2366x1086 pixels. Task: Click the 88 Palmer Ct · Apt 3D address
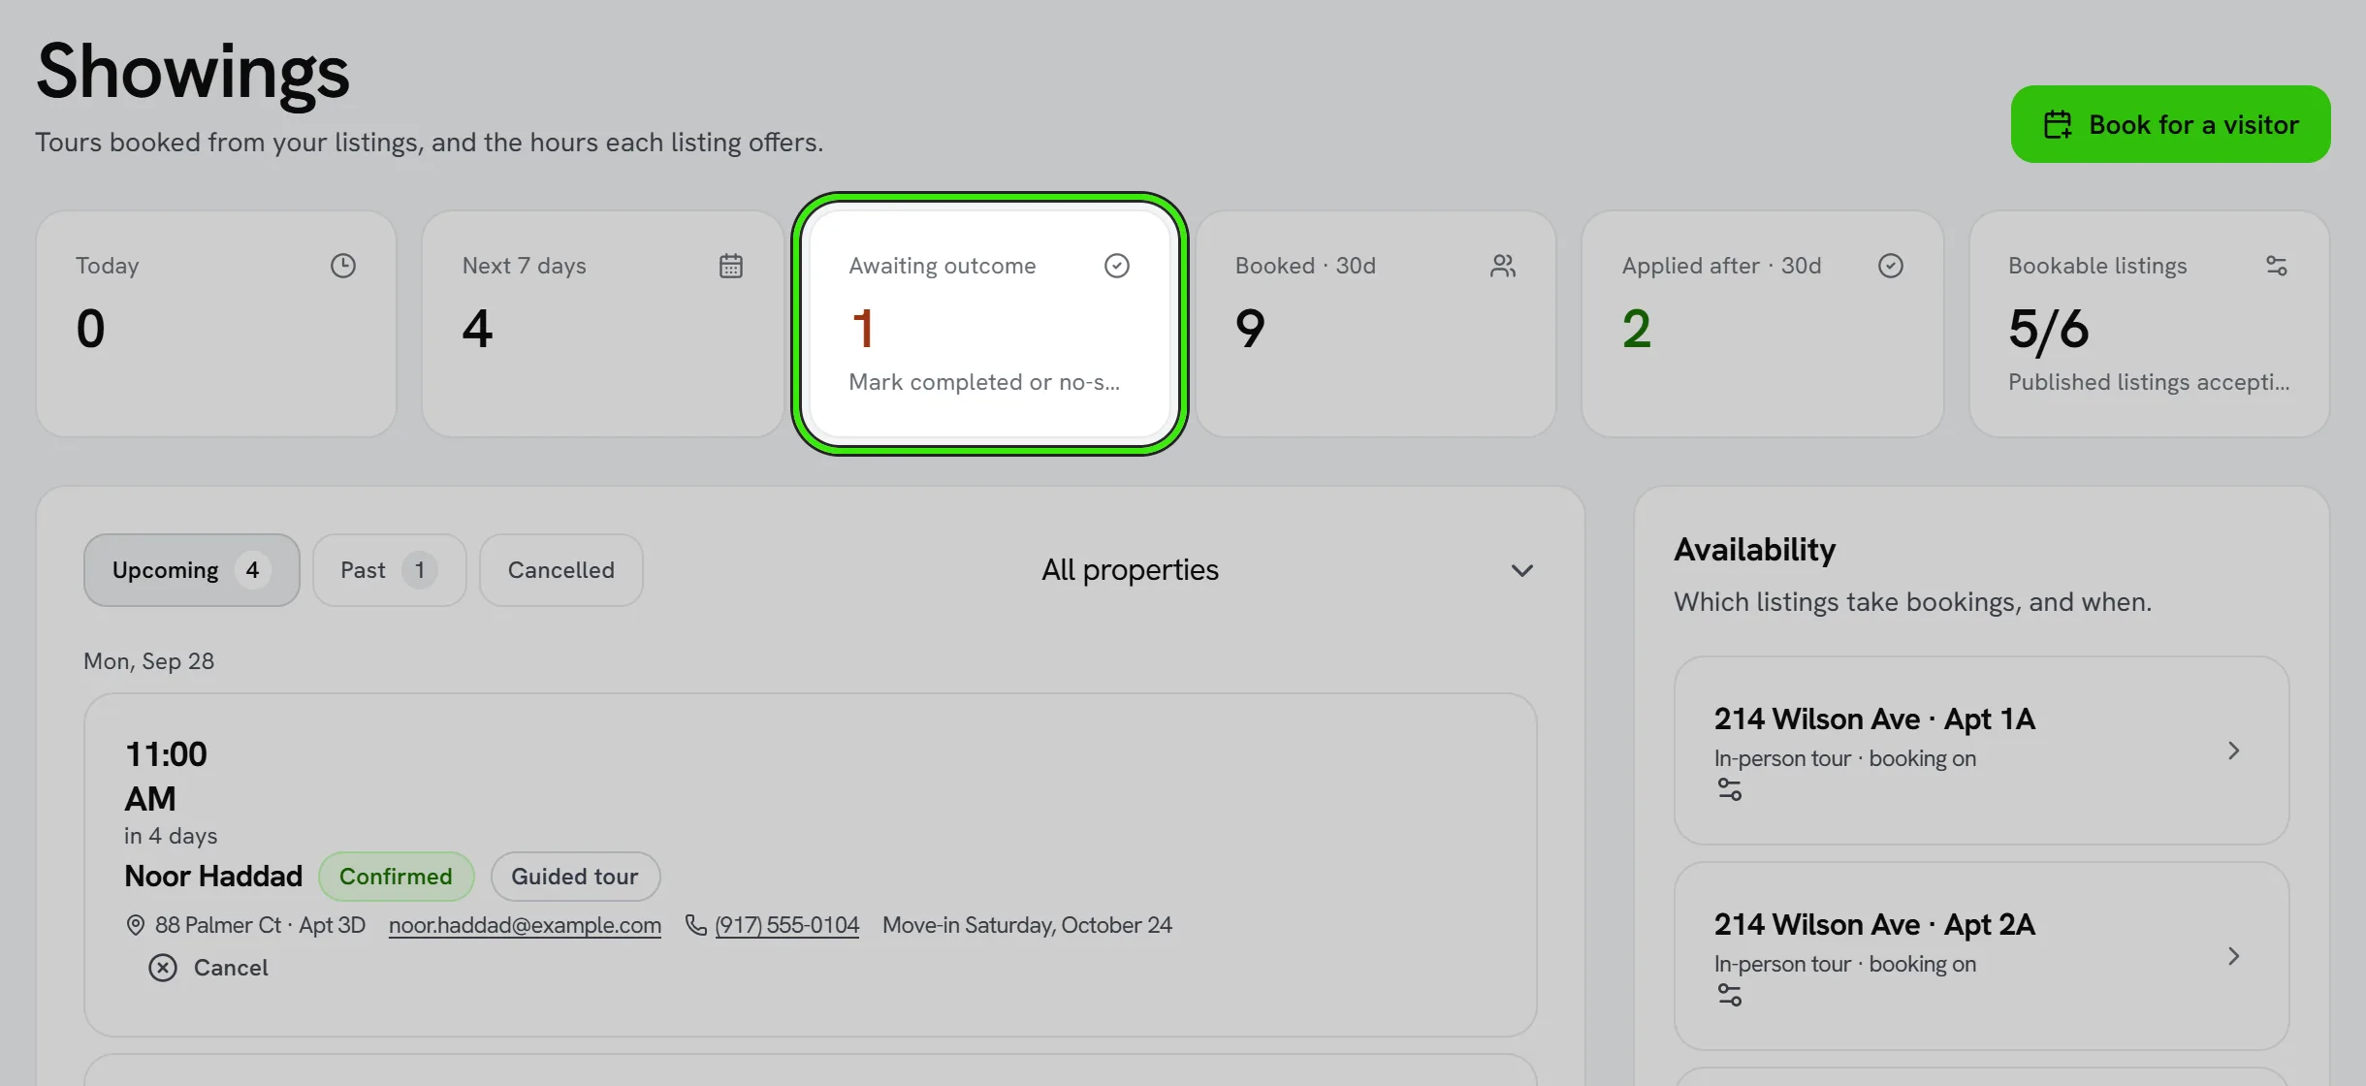pyautogui.click(x=260, y=925)
